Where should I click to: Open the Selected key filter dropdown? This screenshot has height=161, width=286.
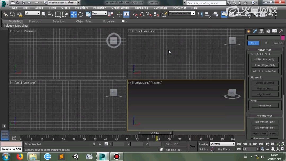[x=222, y=144]
